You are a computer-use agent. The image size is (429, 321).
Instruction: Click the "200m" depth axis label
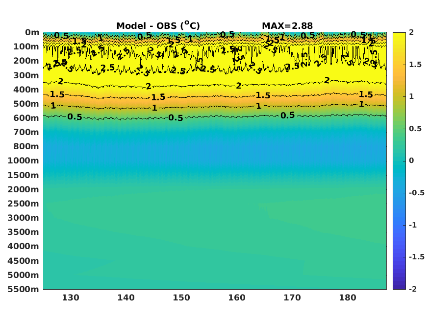tap(26, 61)
